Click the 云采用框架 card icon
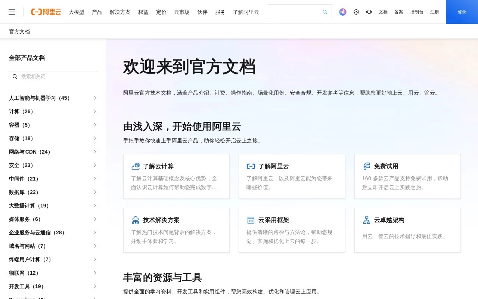The image size is (478, 299). tap(251, 220)
